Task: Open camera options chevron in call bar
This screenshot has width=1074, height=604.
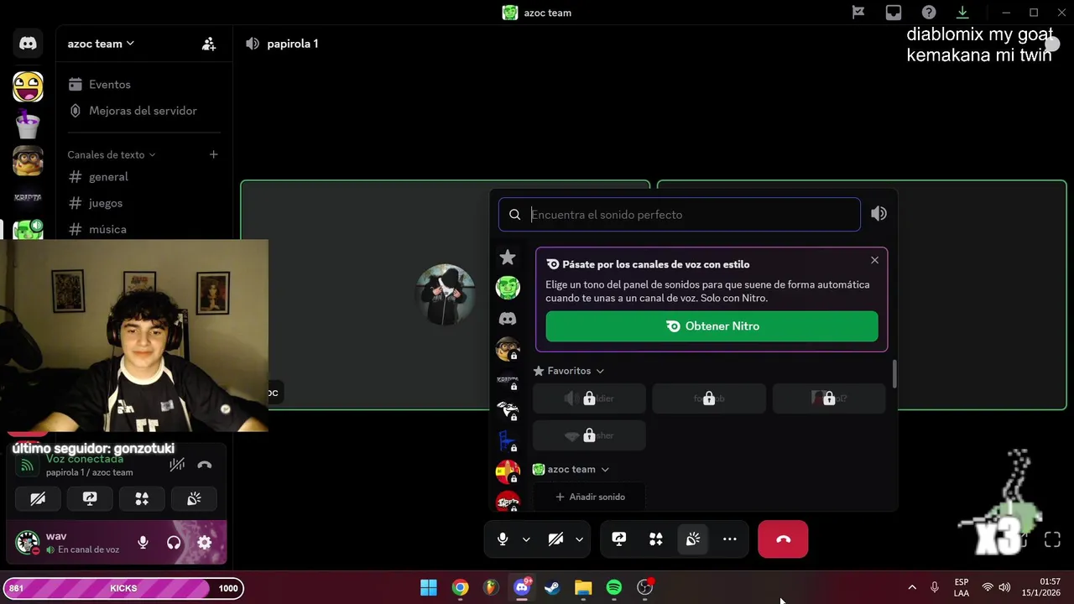Action: [579, 539]
